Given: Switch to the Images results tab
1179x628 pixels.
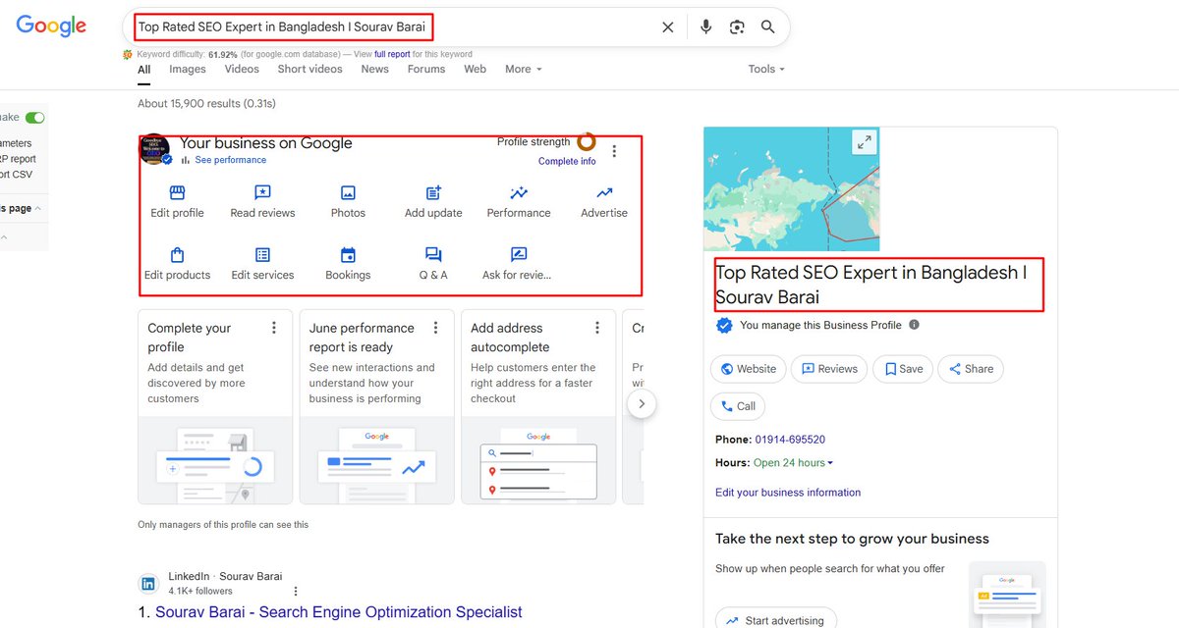Looking at the screenshot, I should tap(187, 69).
